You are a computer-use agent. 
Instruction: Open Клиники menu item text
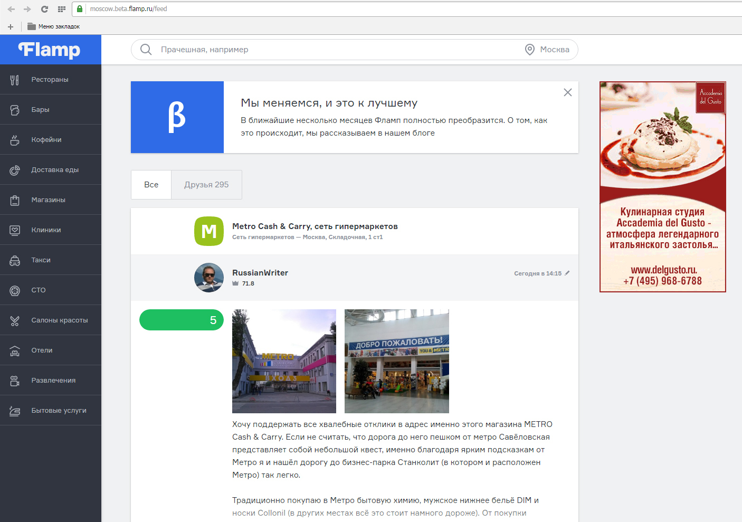coord(46,230)
